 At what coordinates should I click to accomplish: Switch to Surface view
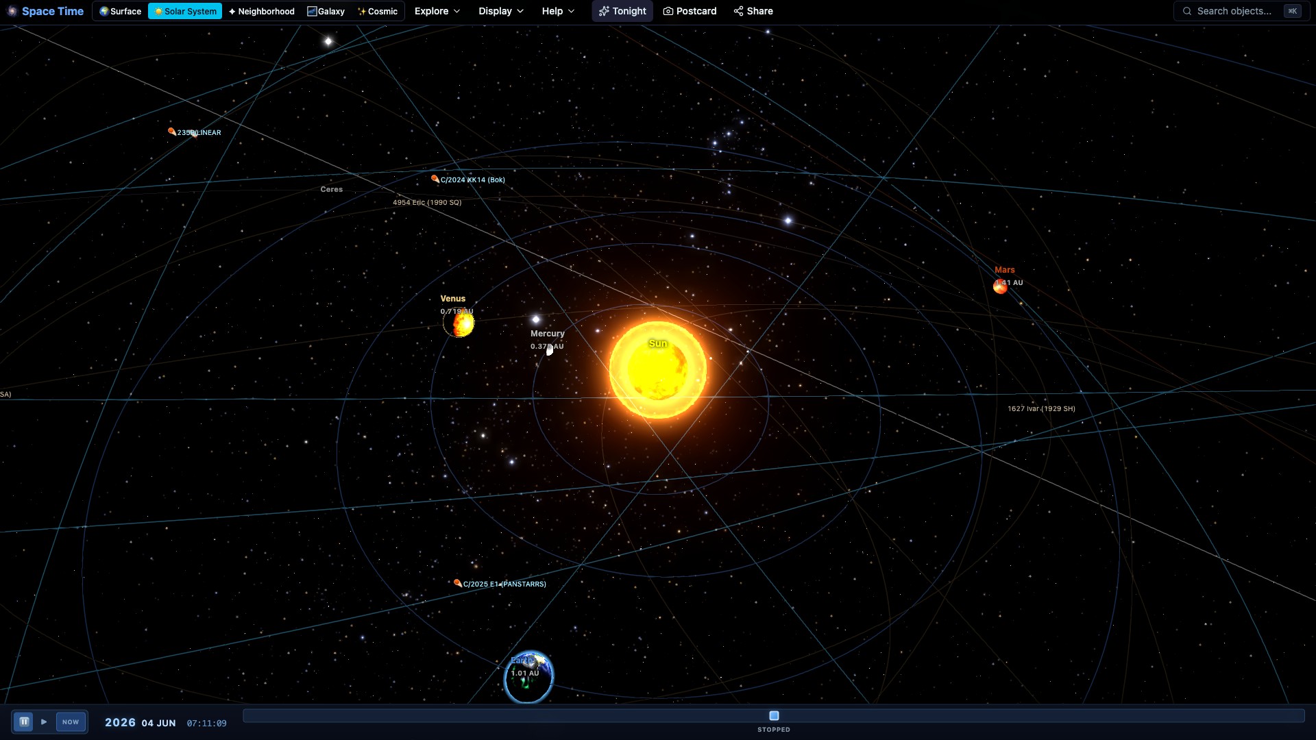(121, 11)
